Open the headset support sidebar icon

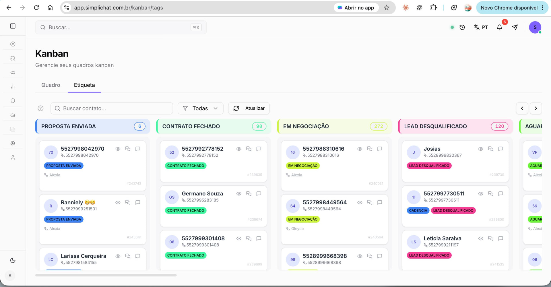[x=13, y=58]
